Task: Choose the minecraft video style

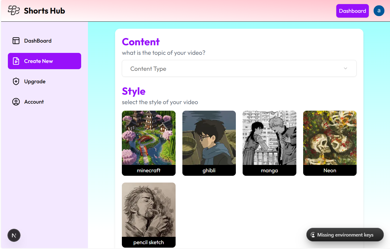Action: point(148,143)
